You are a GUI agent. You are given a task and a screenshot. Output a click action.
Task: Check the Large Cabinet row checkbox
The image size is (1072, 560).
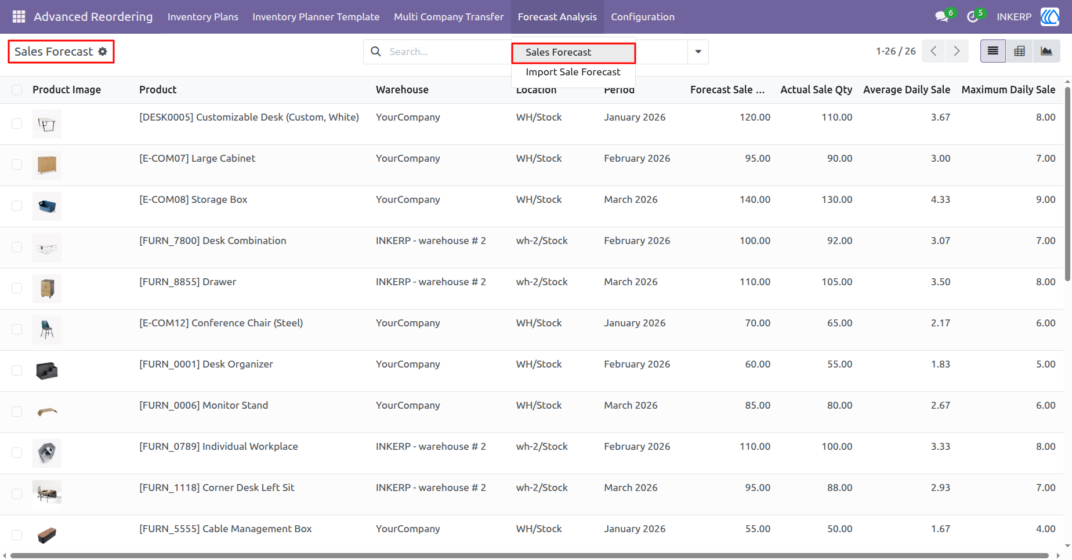17,165
